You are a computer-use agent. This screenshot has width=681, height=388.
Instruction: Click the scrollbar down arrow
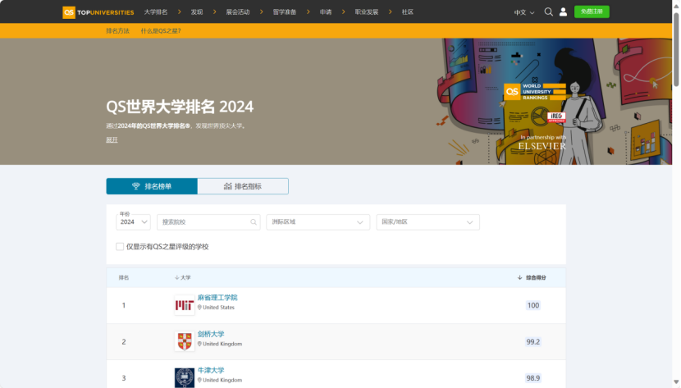[x=676, y=382]
